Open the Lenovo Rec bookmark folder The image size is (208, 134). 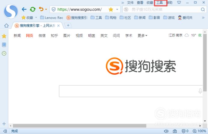[x=52, y=17]
